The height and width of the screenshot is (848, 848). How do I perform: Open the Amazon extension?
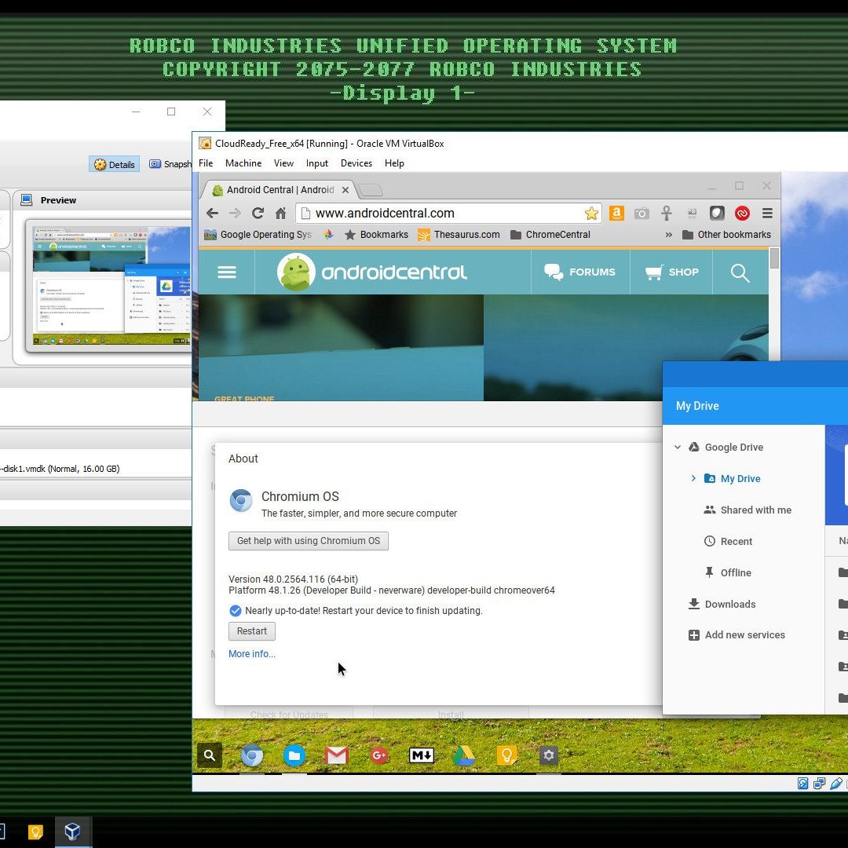coord(616,213)
